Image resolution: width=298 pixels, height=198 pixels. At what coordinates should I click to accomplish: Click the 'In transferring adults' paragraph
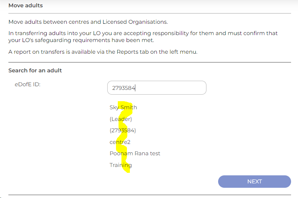143,37
